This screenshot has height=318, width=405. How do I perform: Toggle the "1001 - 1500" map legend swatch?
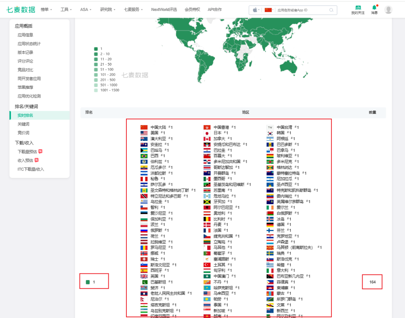[96, 90]
